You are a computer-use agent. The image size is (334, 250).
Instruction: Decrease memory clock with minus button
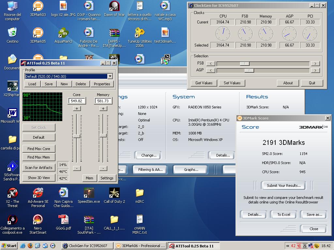pos(103,168)
